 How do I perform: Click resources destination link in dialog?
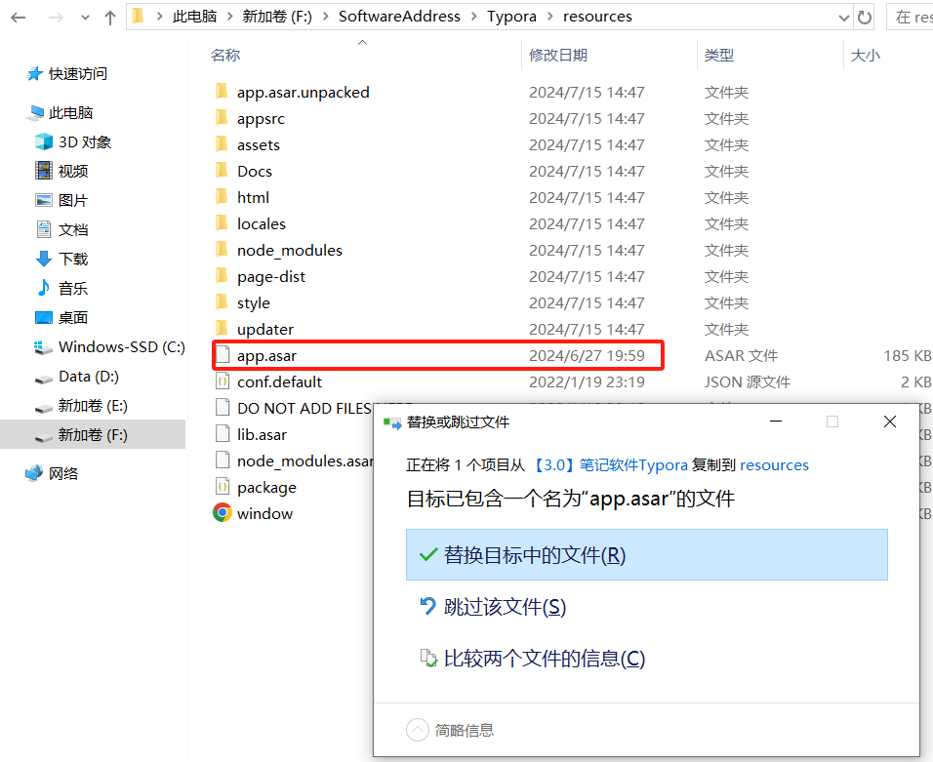(x=774, y=464)
